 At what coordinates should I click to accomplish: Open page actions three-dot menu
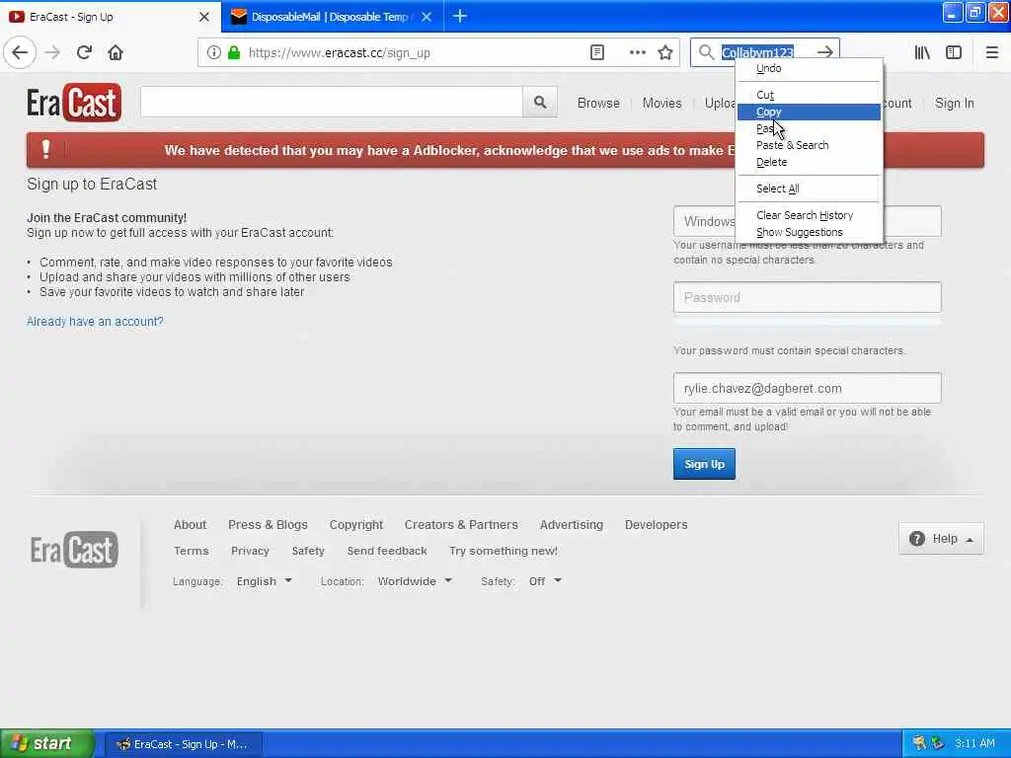pyautogui.click(x=637, y=53)
